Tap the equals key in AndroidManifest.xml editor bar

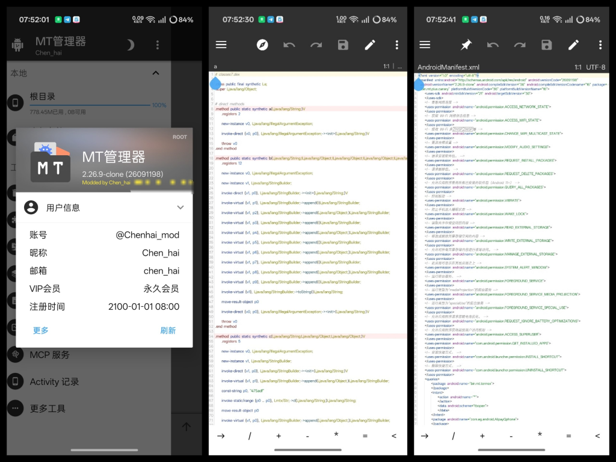568,436
